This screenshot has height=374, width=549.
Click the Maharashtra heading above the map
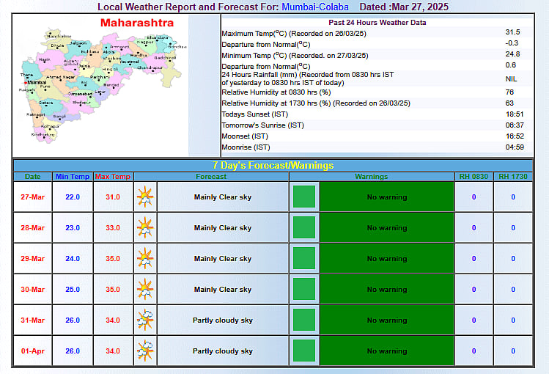[x=137, y=23]
